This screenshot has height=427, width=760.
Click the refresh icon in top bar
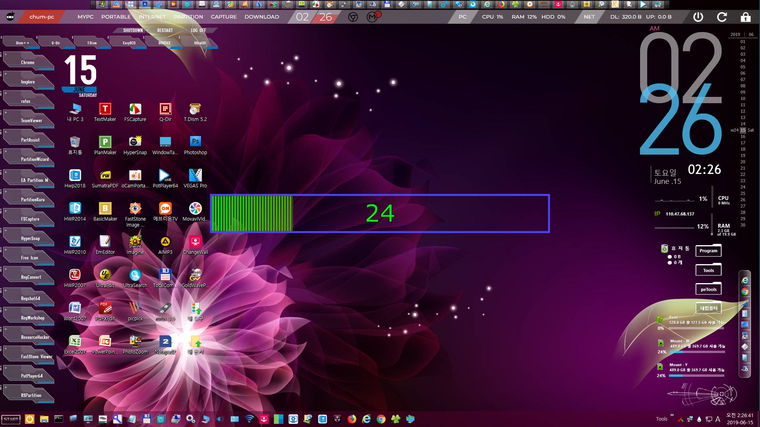(722, 17)
